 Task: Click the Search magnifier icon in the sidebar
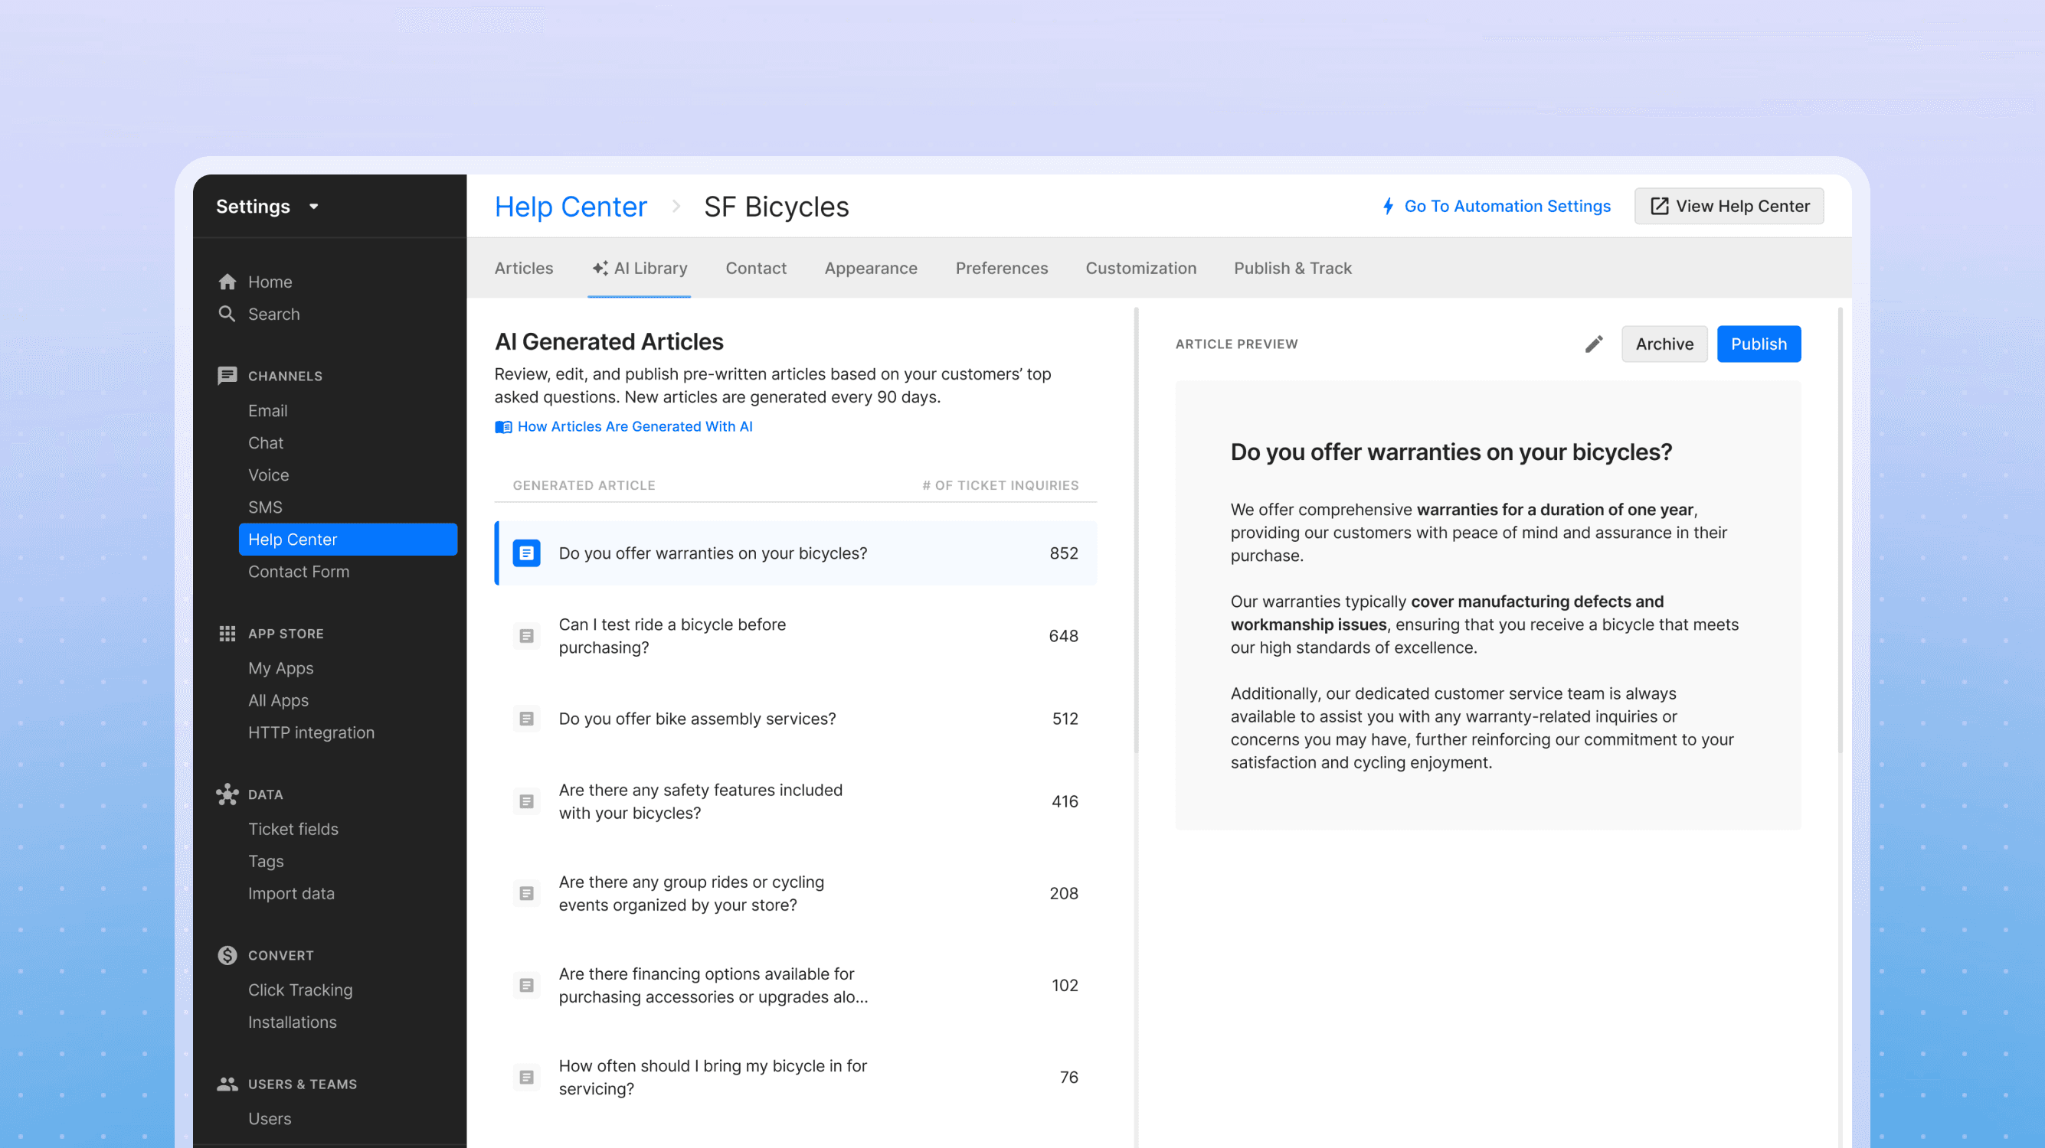[227, 315]
